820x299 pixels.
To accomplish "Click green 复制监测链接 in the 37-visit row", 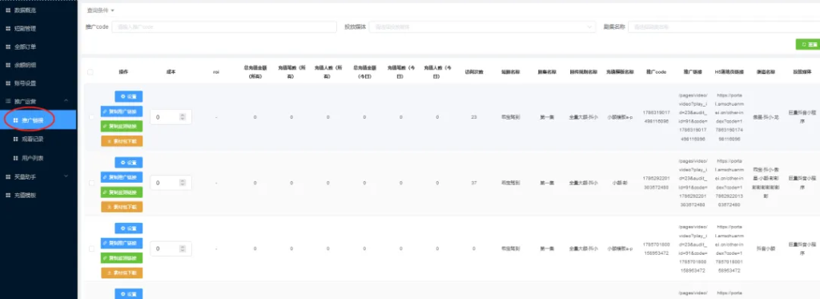I will click(x=122, y=192).
